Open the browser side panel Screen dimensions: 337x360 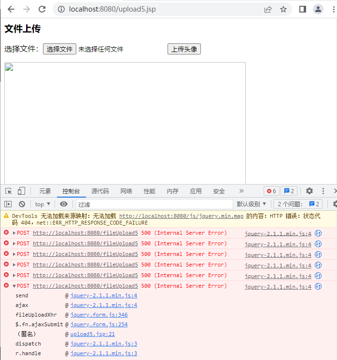303,9
